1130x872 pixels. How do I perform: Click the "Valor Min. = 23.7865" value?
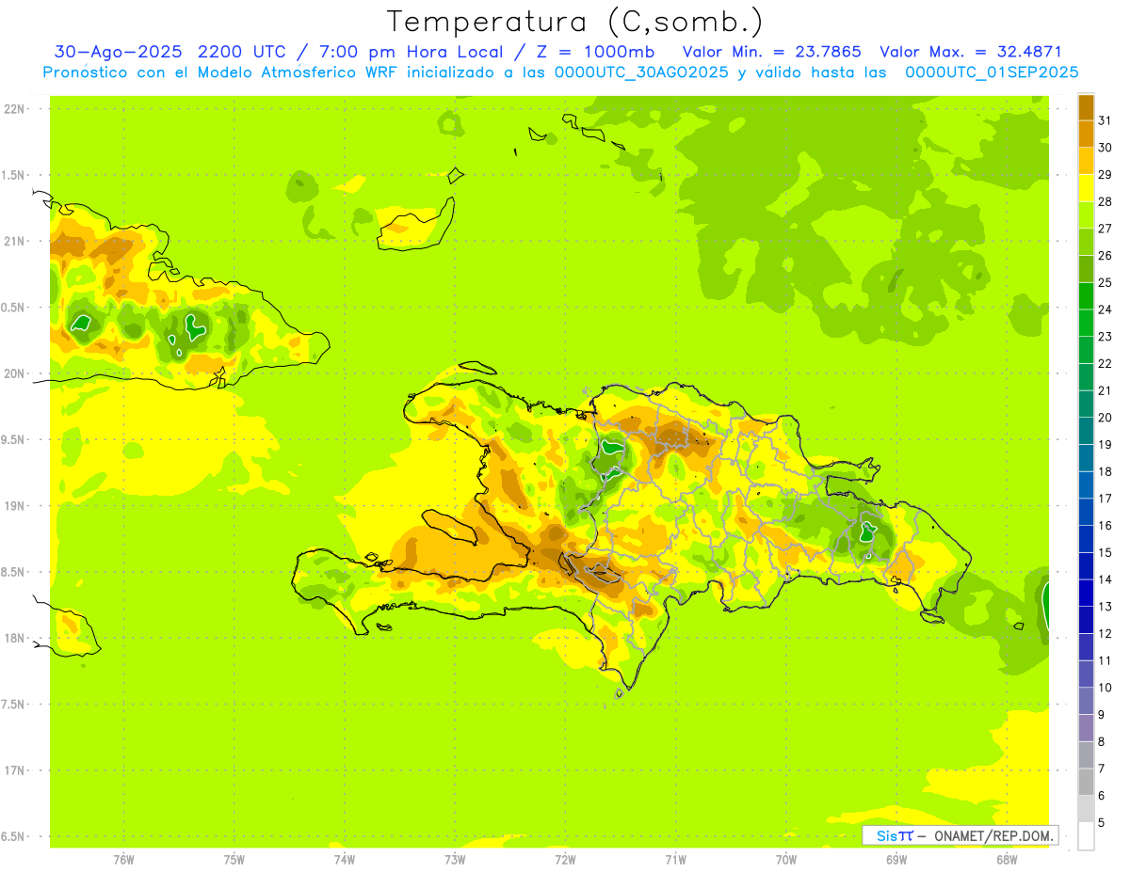tap(771, 52)
